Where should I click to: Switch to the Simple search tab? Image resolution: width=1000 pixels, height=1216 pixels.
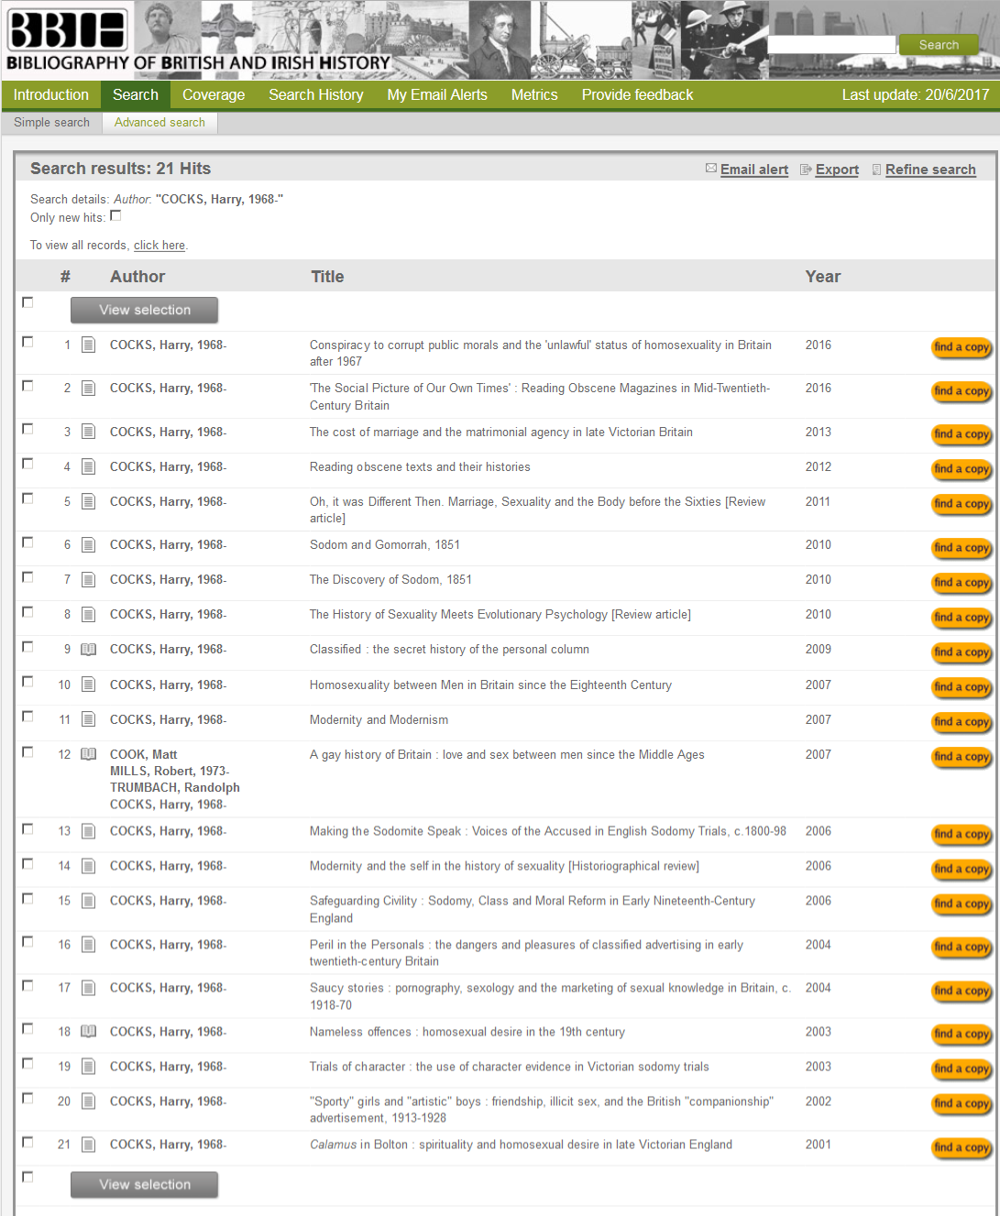51,123
